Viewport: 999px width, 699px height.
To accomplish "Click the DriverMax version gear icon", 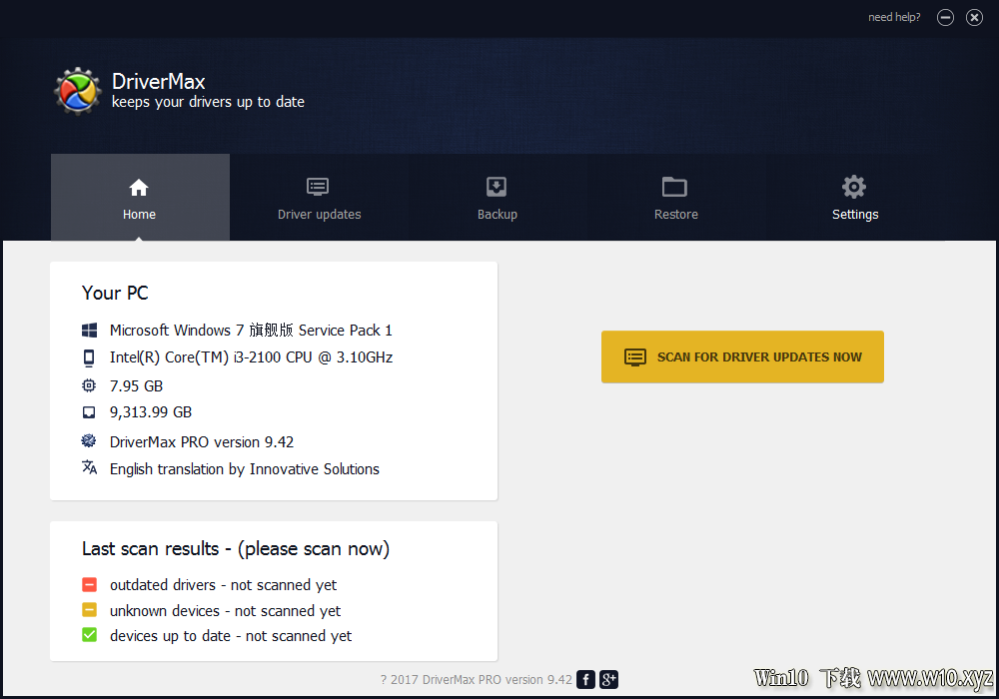I will pyautogui.click(x=89, y=440).
